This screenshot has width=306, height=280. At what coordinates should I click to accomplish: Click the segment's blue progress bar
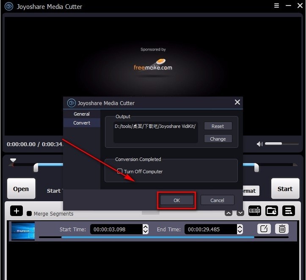(x=158, y=237)
